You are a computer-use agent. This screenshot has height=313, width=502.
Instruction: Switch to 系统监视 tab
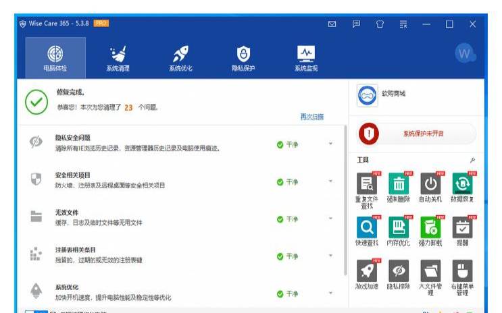pos(306,57)
